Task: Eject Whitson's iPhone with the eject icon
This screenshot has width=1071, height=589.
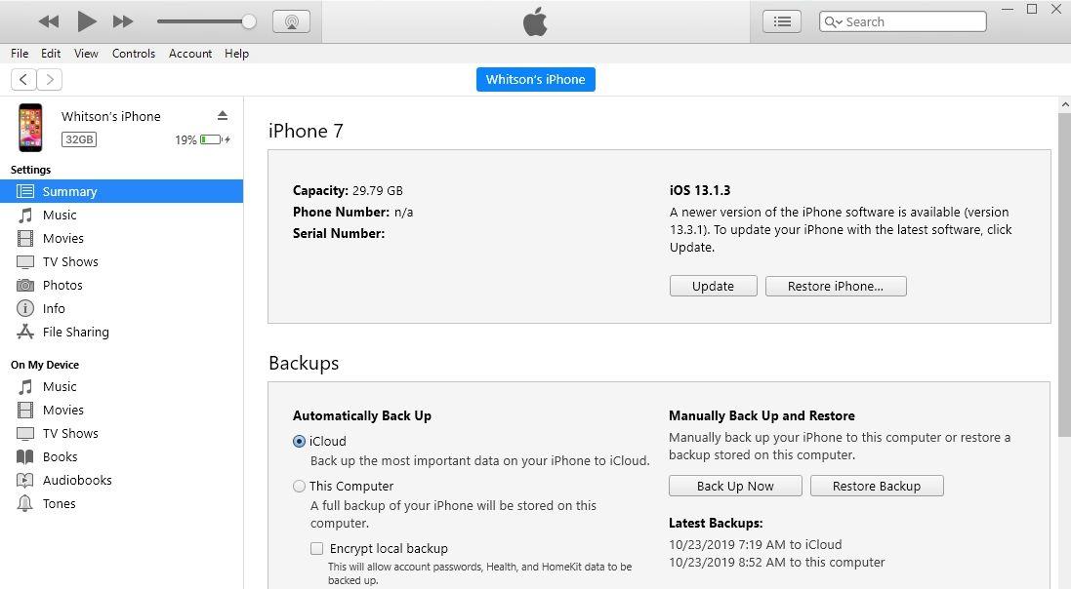Action: [223, 115]
